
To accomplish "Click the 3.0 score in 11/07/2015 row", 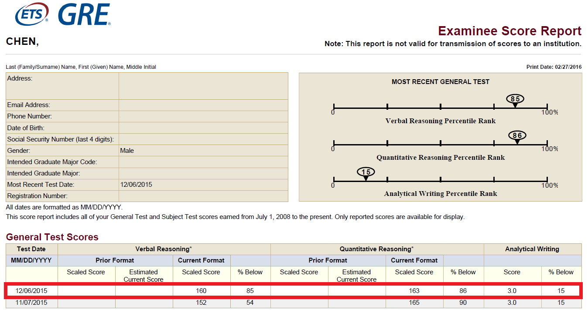I will tap(512, 303).
